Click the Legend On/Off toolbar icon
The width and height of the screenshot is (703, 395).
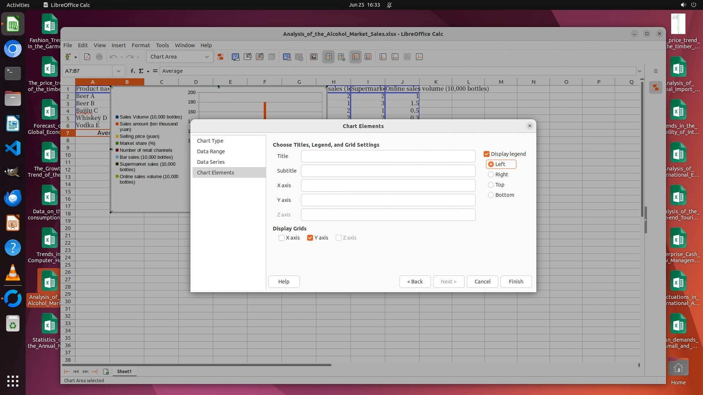[x=329, y=57]
